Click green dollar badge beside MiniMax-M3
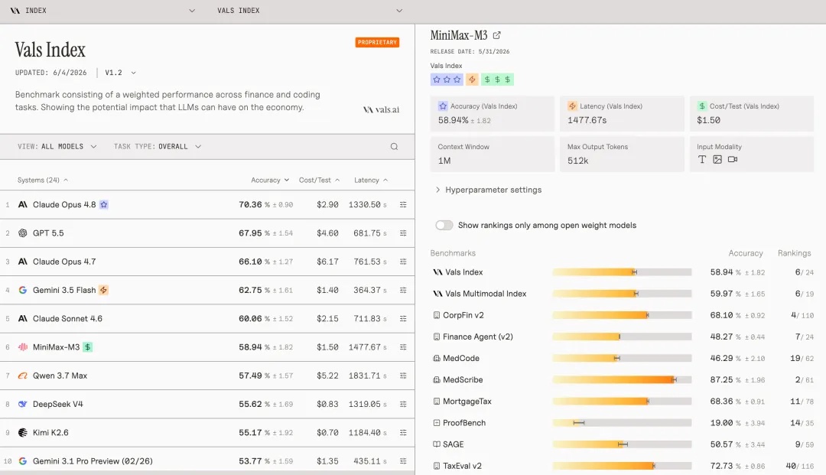Viewport: 826px width, 475px height. [87, 347]
